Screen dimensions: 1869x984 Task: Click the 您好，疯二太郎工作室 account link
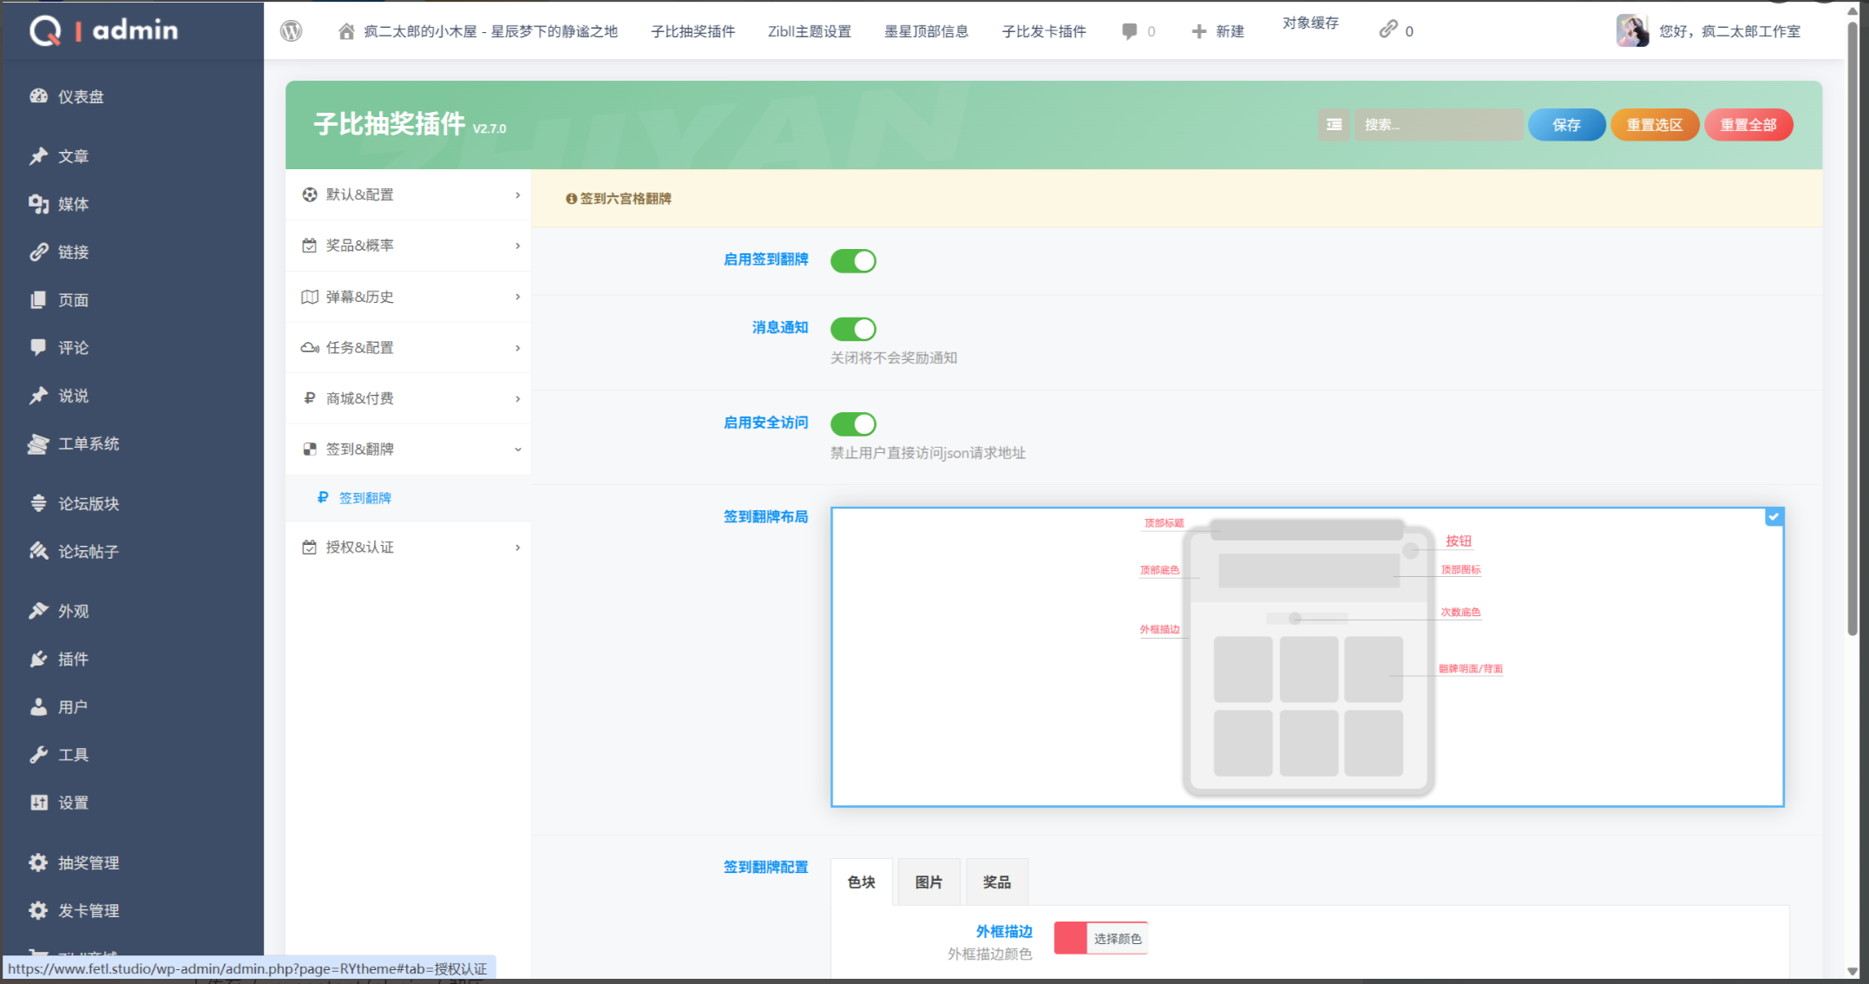(1730, 31)
